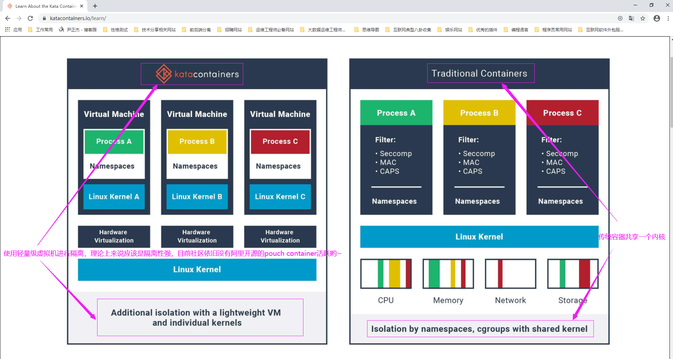
Task: Open a new browser tab
Action: point(95,6)
